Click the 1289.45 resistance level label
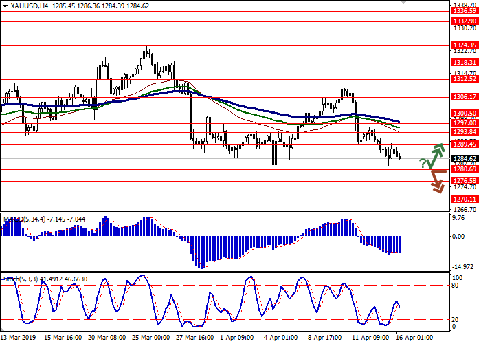Image resolution: width=481 pixels, height=344 pixels. coord(464,144)
